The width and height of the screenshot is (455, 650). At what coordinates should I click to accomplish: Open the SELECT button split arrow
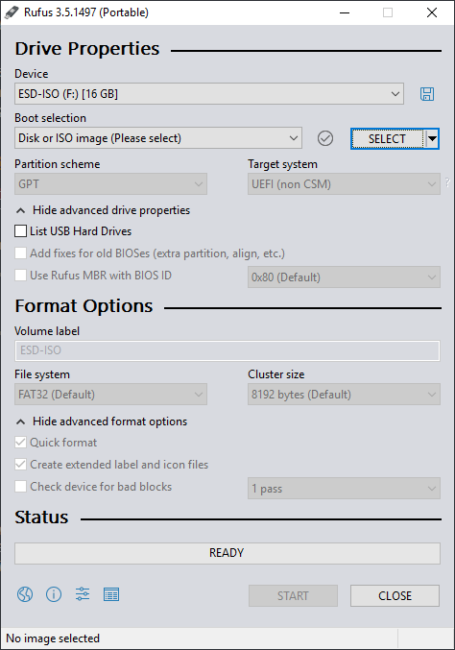[x=432, y=139]
